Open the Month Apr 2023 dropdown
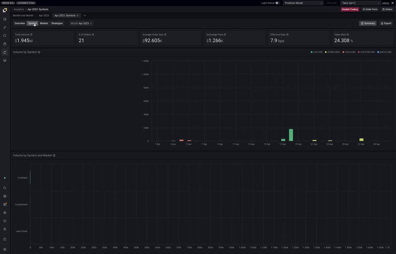396x254 pixels. click(81, 23)
